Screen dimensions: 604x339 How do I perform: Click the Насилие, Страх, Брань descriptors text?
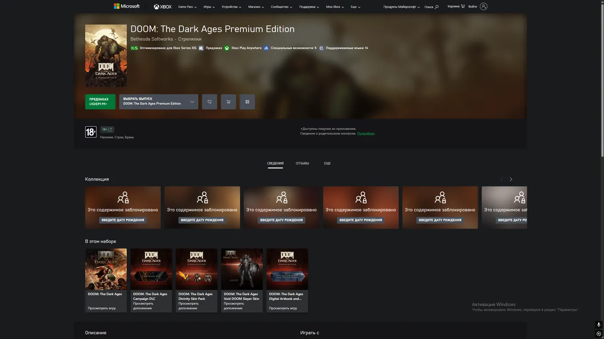click(117, 137)
